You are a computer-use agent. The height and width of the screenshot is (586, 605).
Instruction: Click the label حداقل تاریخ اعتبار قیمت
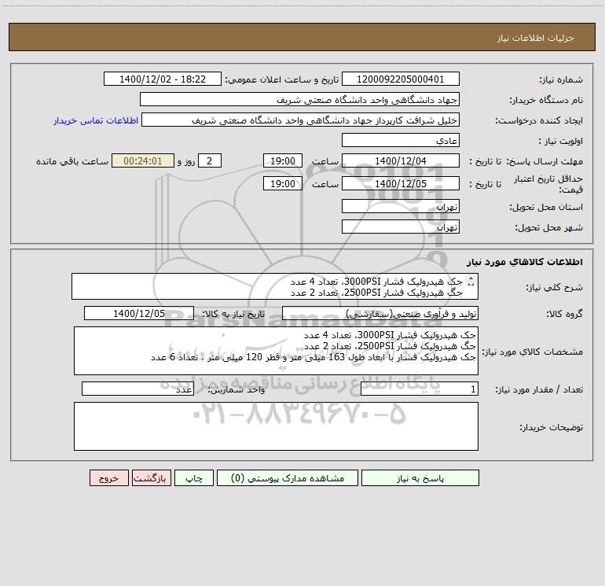548,184
